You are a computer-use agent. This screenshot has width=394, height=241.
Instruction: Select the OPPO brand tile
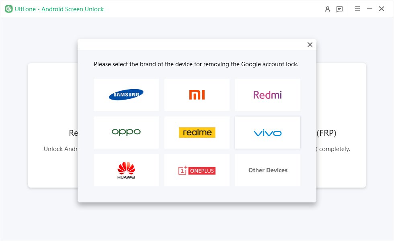(x=126, y=132)
